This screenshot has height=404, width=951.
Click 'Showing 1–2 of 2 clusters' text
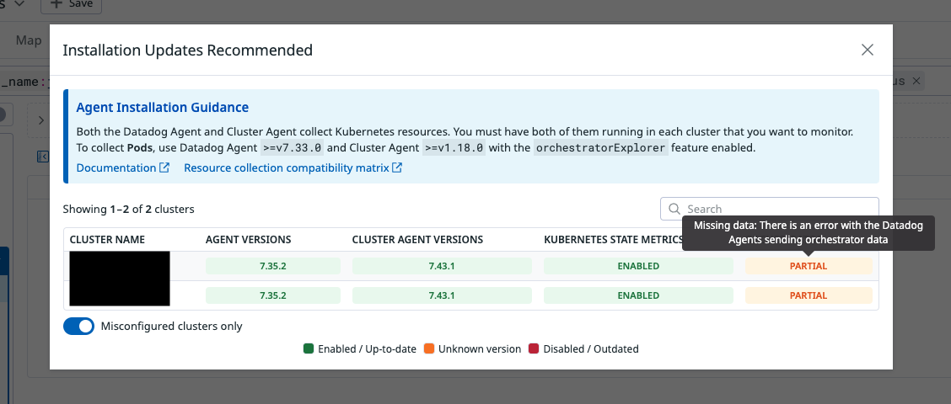[x=129, y=209]
